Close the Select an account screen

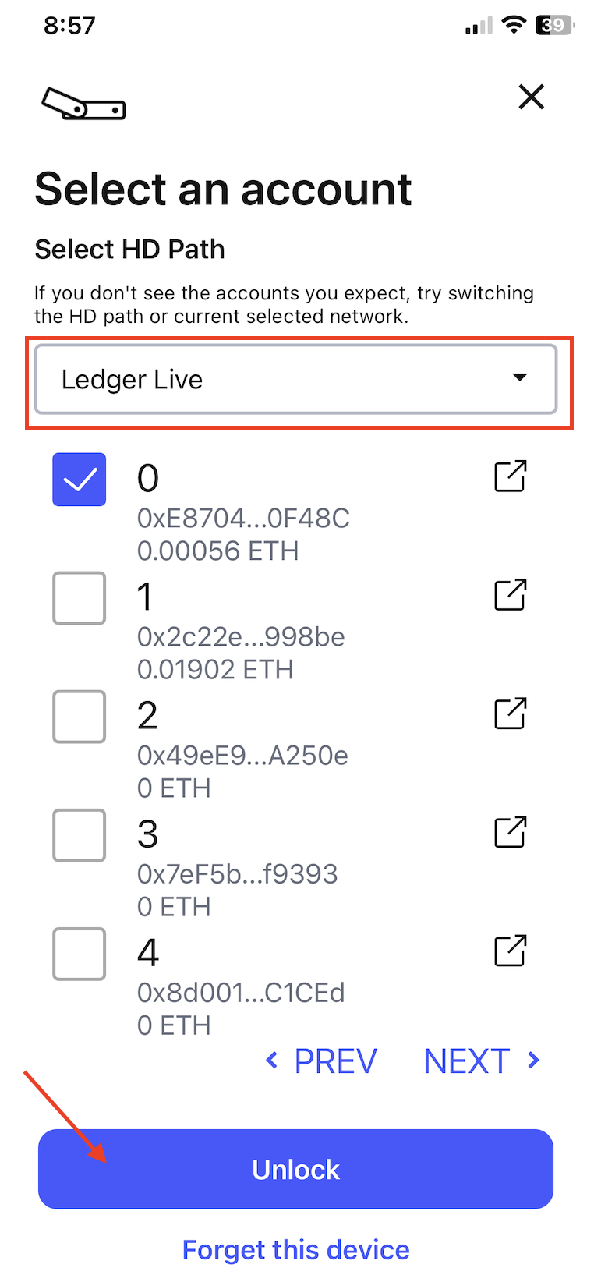[532, 97]
